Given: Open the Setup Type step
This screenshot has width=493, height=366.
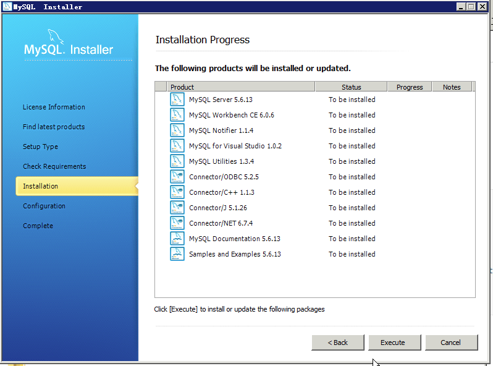Looking at the screenshot, I should [x=40, y=147].
